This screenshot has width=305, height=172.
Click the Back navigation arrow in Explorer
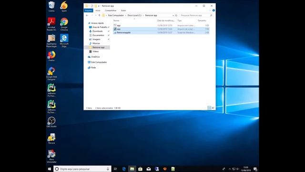point(87,15)
